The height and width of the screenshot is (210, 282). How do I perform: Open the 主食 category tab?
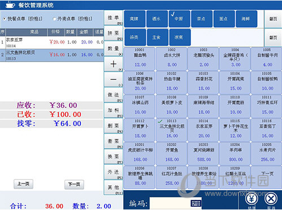point(157,37)
